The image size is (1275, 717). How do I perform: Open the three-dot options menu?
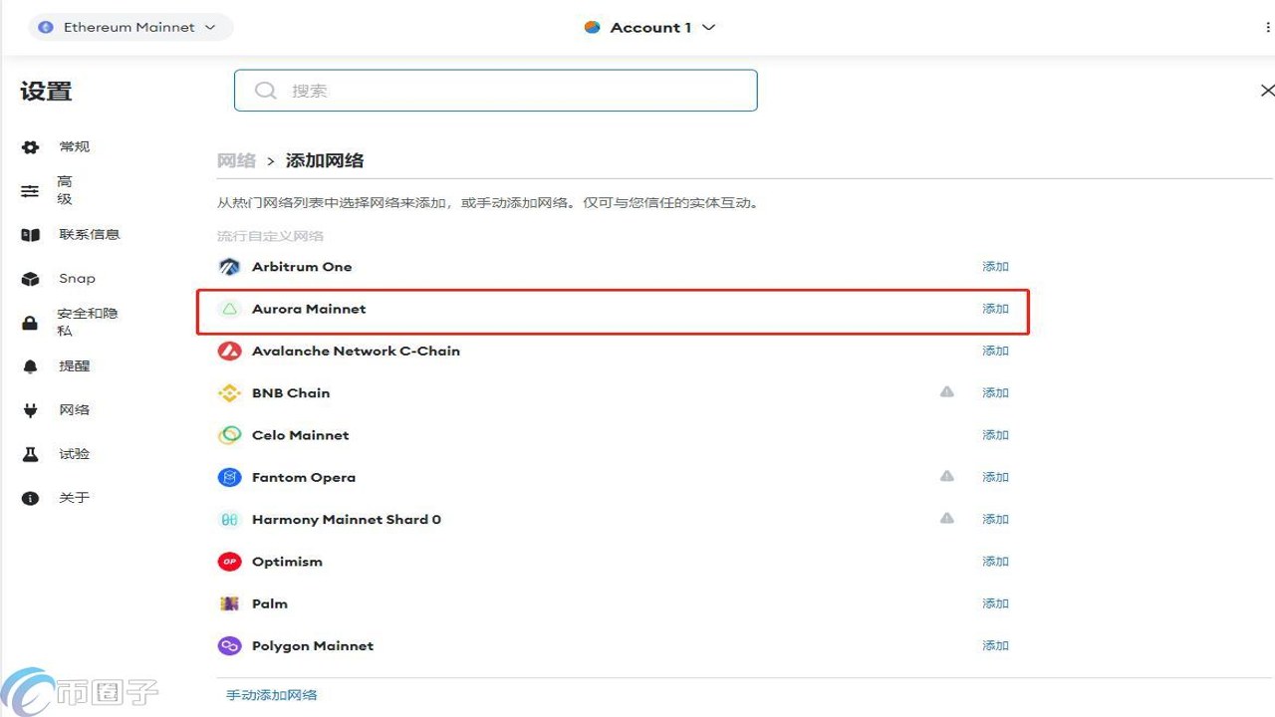coord(1268,28)
